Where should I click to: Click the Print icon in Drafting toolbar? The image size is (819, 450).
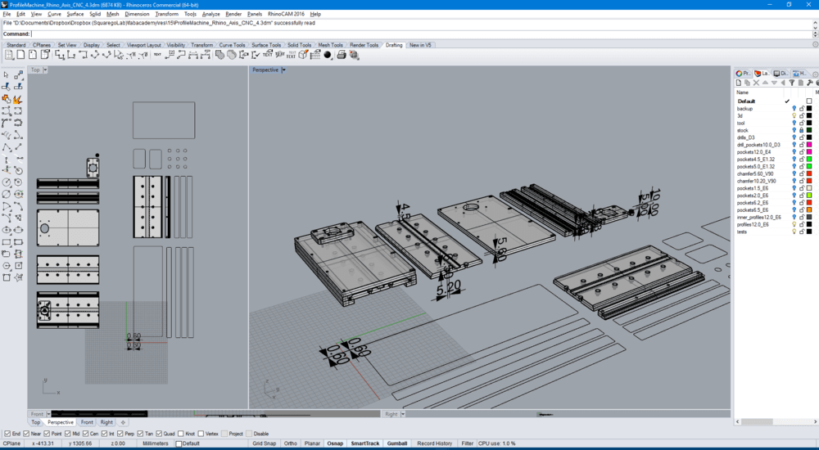pos(342,55)
